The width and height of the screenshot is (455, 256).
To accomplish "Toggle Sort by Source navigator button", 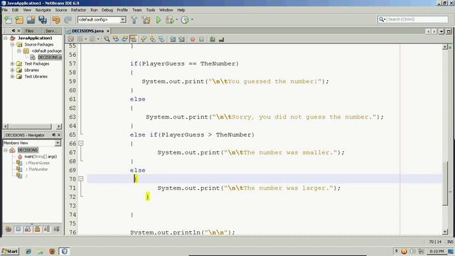I will [56, 229].
